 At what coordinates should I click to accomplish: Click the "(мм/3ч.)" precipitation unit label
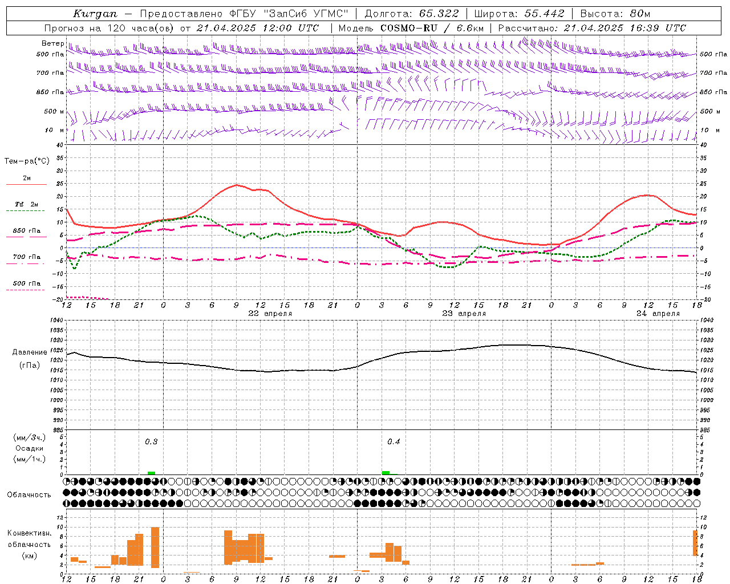pos(30,438)
